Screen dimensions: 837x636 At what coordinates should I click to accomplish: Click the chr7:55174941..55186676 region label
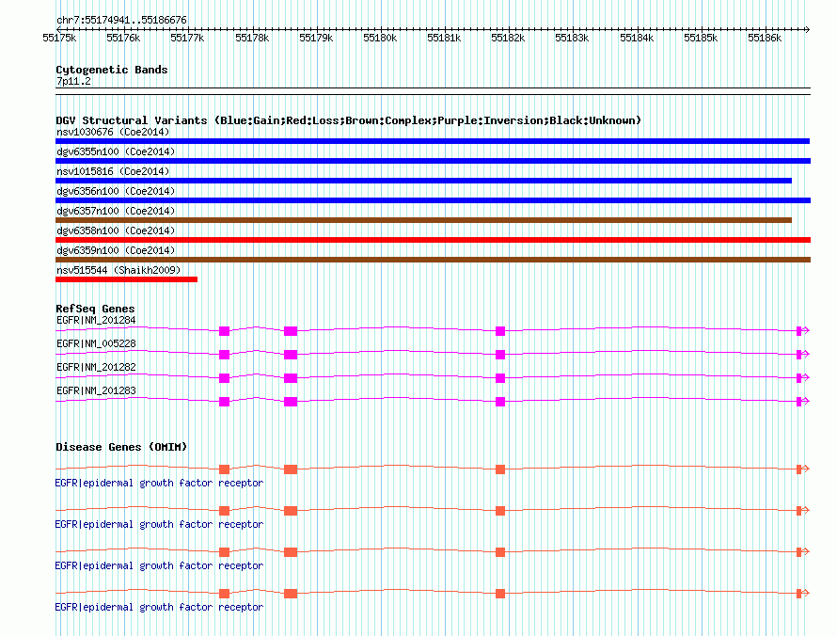[121, 21]
